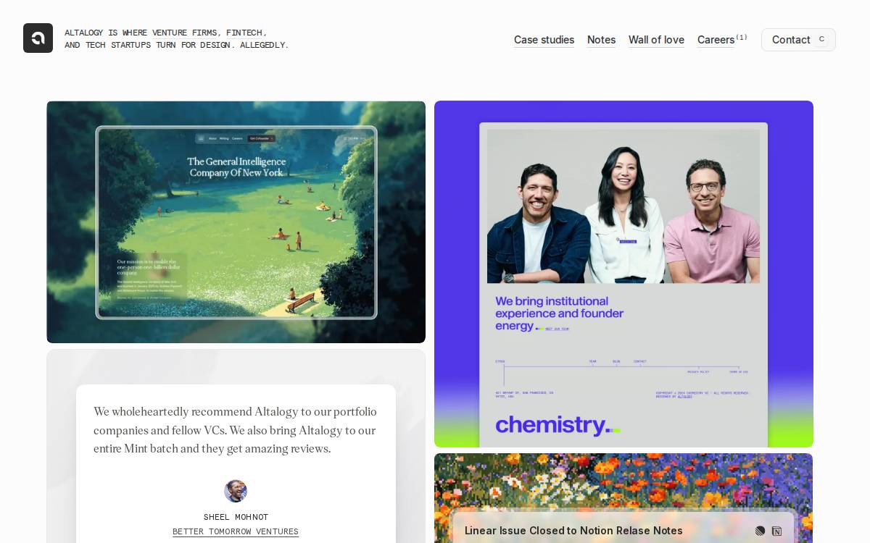
Task: Open the Chemistry case study card
Action: point(623,274)
